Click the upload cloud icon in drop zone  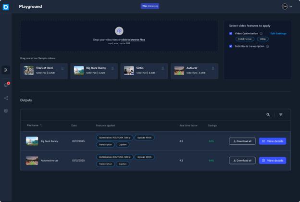(119, 31)
